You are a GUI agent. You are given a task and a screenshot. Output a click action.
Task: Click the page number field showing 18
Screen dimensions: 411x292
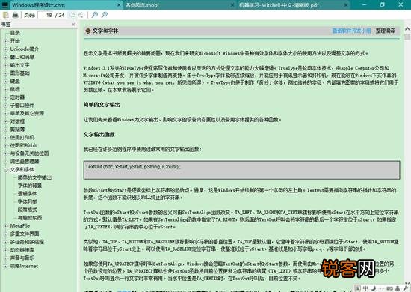point(46,15)
